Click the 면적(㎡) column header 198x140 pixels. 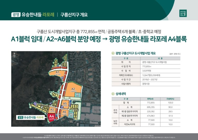(x=150, y=99)
